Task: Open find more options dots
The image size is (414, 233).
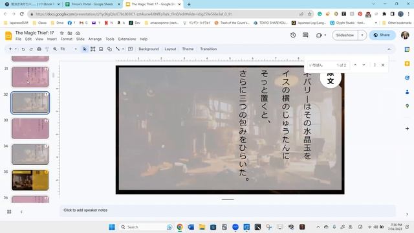Action: tap(375, 65)
